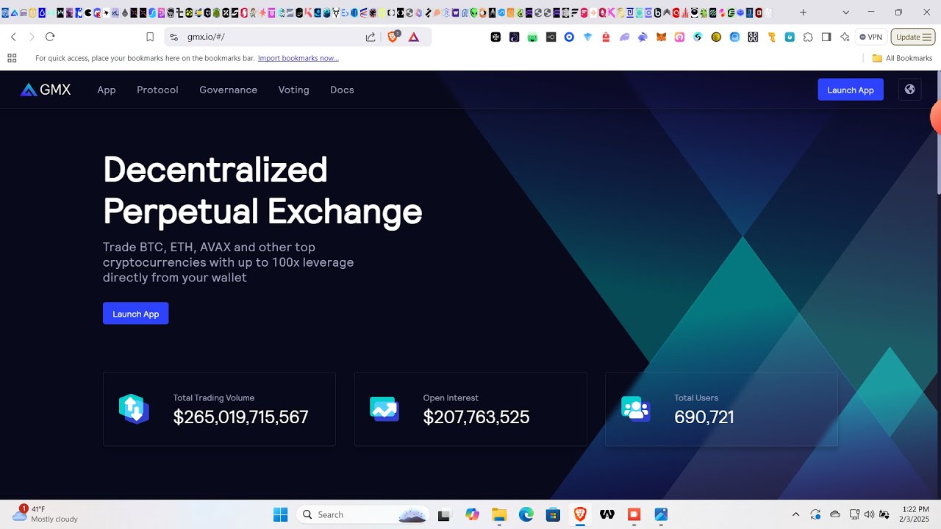Open the Rabby blue rabbit extension
The width and height of the screenshot is (941, 529).
[x=643, y=37]
